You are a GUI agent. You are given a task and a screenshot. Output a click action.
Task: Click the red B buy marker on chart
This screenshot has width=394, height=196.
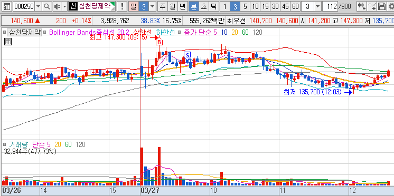[159, 42]
